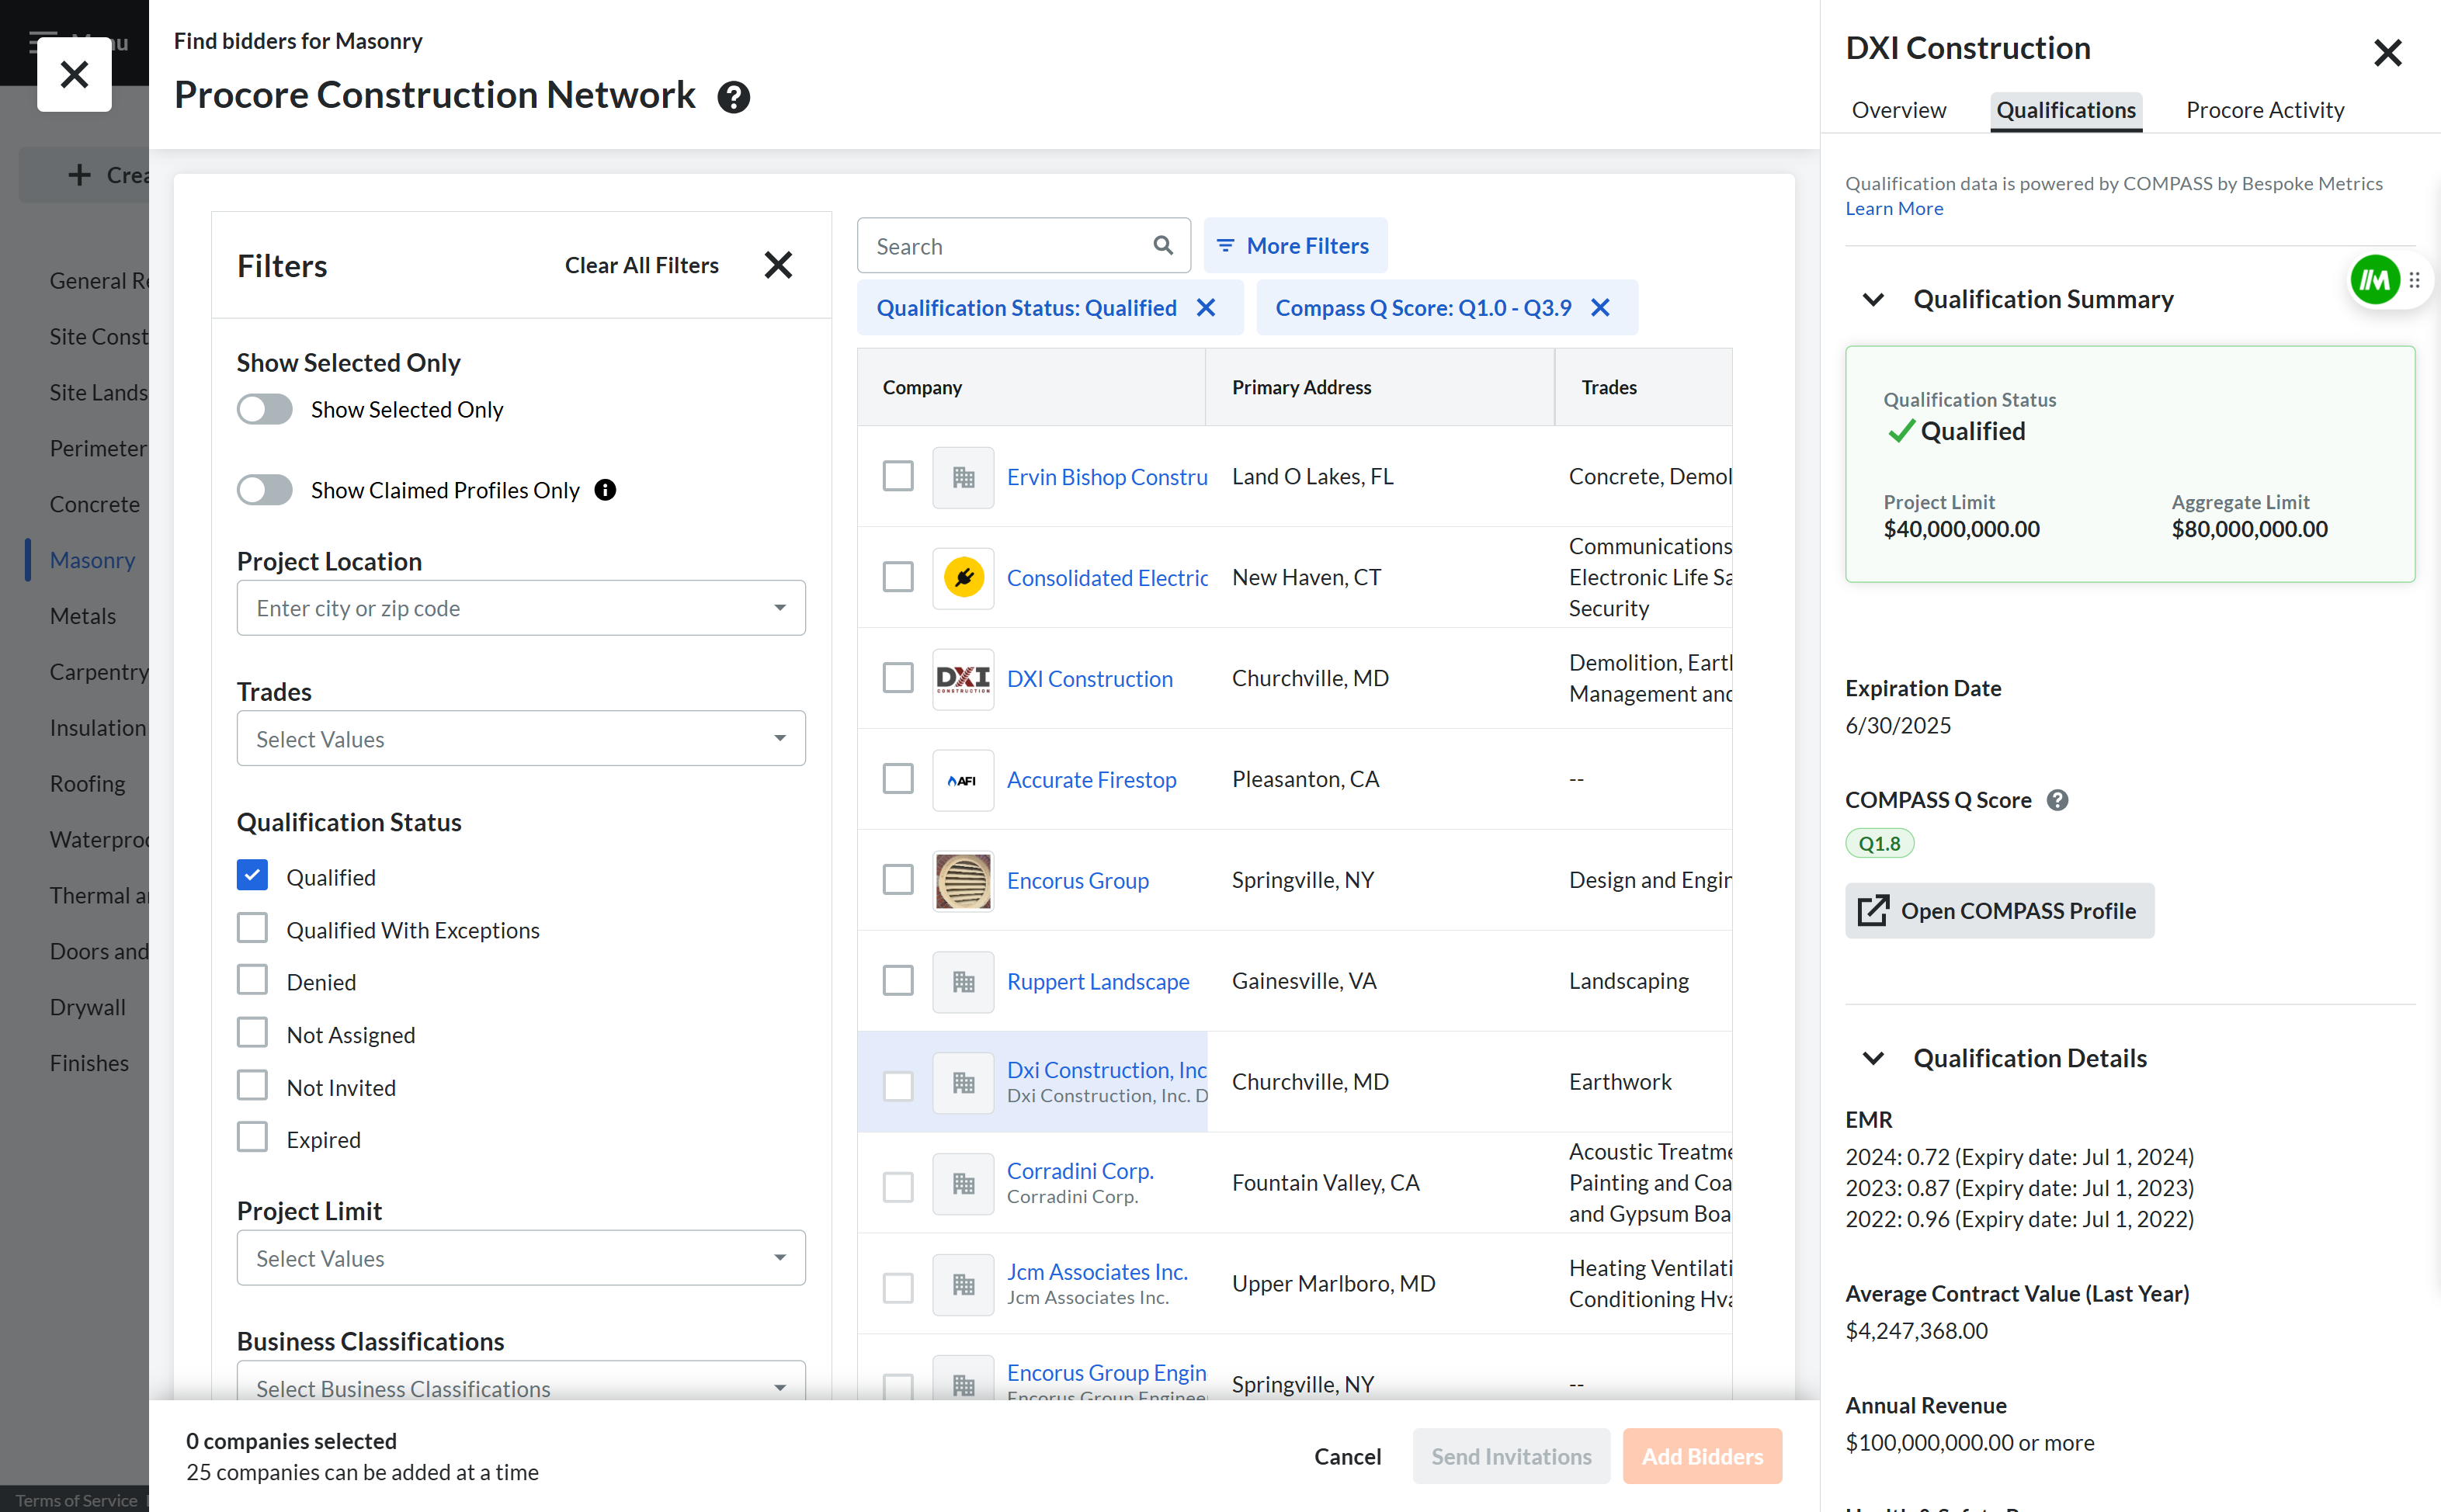Switch to the Procore Activity tab
This screenshot has height=1512, width=2441.
tap(2264, 110)
